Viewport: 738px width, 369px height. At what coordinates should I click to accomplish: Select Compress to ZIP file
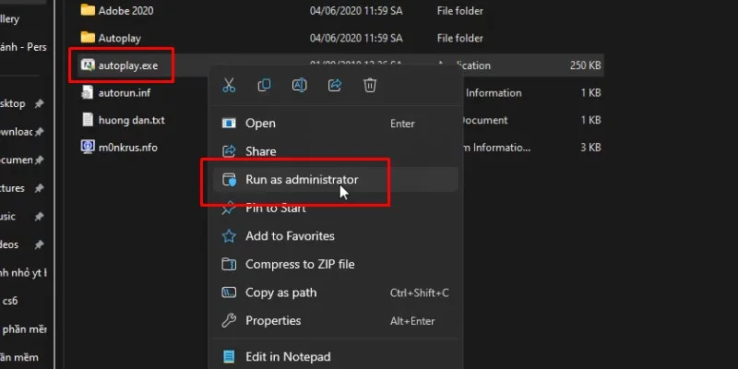335,264
